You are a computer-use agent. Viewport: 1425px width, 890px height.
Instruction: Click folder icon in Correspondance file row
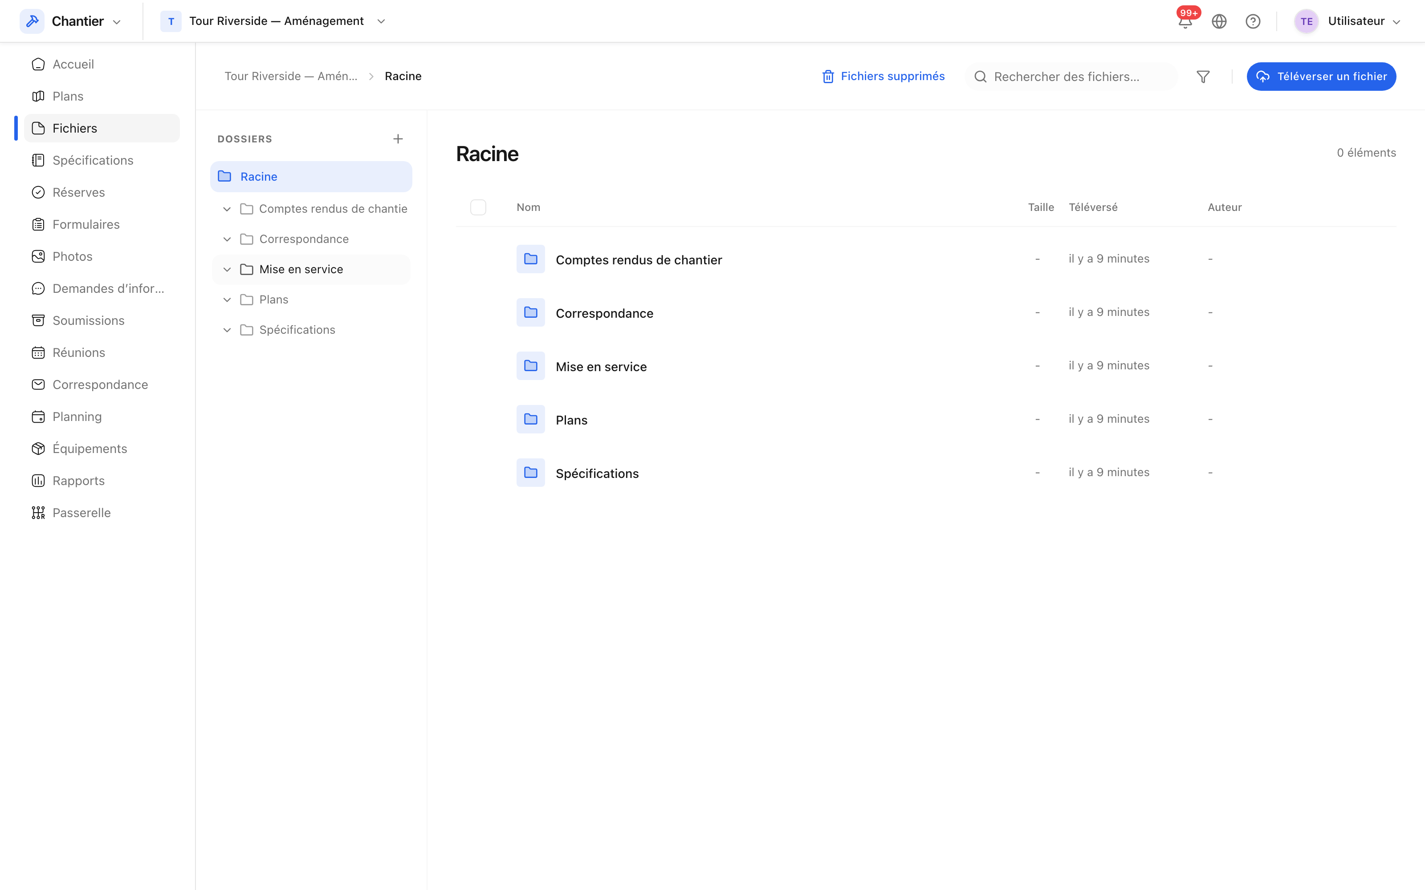pyautogui.click(x=530, y=312)
